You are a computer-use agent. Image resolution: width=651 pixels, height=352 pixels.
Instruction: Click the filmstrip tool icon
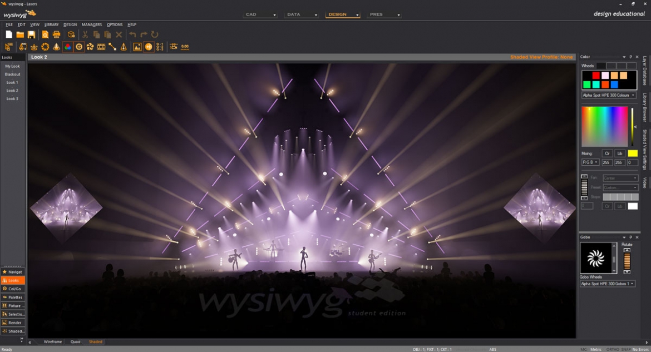pyautogui.click(x=101, y=47)
